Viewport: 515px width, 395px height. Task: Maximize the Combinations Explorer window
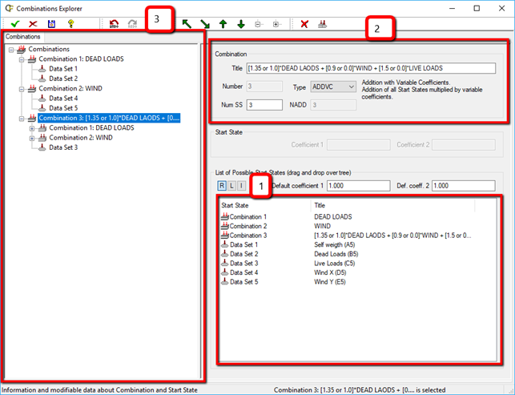477,9
